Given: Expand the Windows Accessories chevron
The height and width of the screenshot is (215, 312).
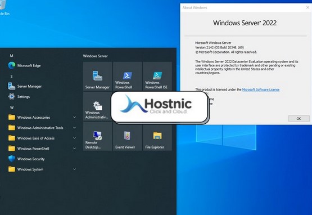Looking at the screenshot, I should pos(74,117).
